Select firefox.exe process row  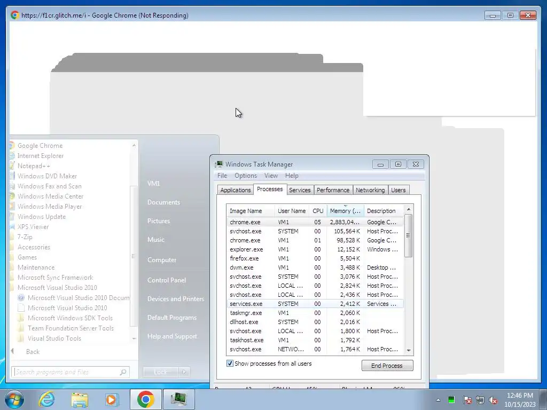pyautogui.click(x=315, y=258)
